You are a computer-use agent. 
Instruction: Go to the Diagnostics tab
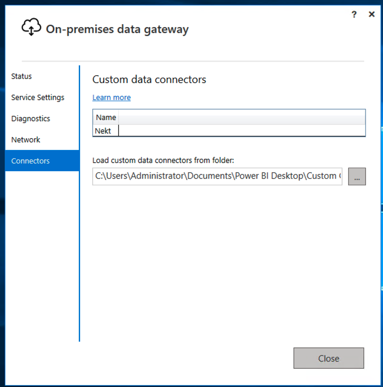click(31, 119)
